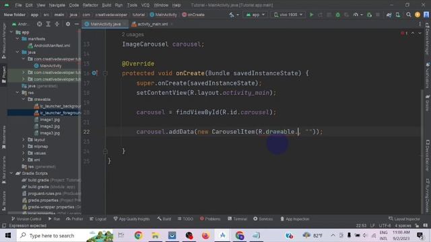Click the 4 spaces indent setting
This screenshot has height=242, width=431.
pyautogui.click(x=403, y=226)
